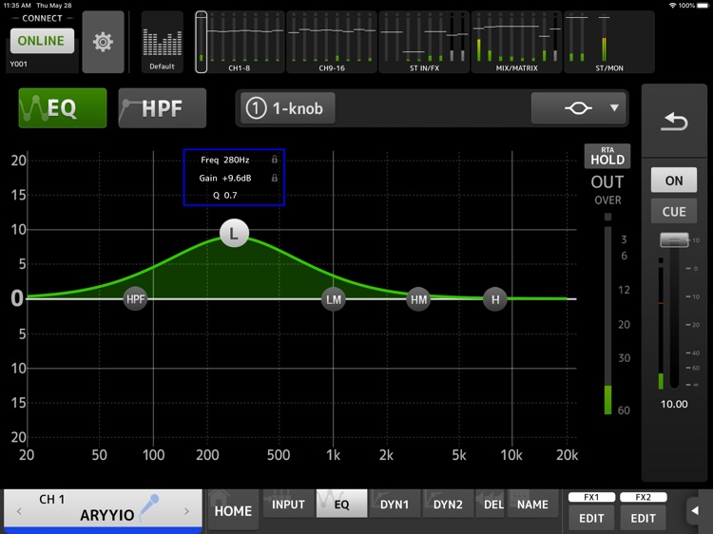This screenshot has width=713, height=534.
Task: Click the Wi-Fi status icon
Action: pyautogui.click(x=672, y=6)
